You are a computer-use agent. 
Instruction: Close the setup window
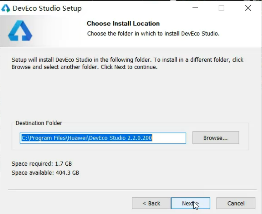(248, 8)
